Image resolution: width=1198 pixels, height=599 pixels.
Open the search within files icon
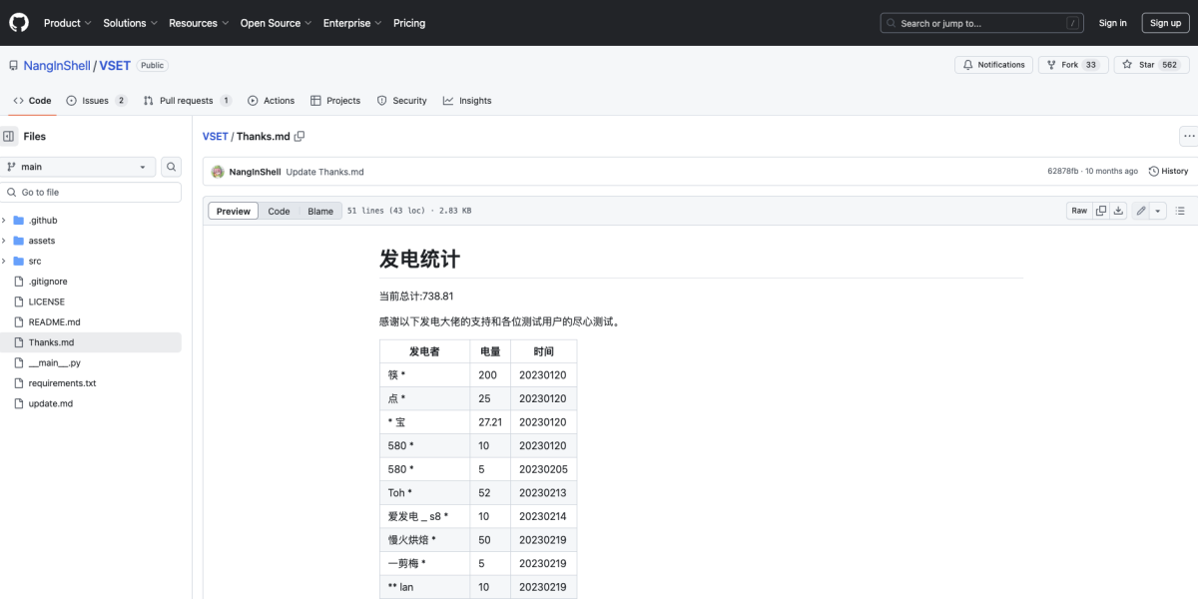(170, 166)
